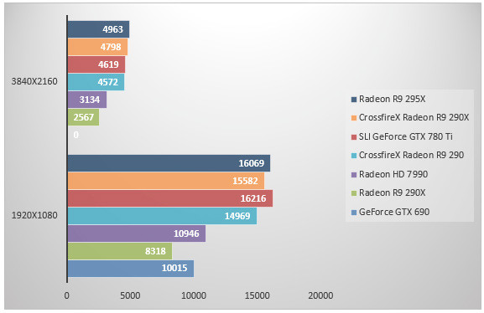This screenshot has width=484, height=313.
Task: Select the bar showing 4963
Action: pos(98,29)
